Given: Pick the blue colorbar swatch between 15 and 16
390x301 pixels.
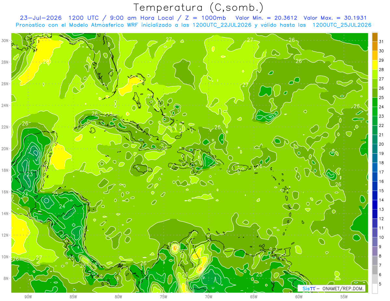Looking at the screenshot, I should pyautogui.click(x=375, y=186).
